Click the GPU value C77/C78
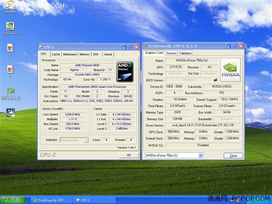 pos(176,67)
